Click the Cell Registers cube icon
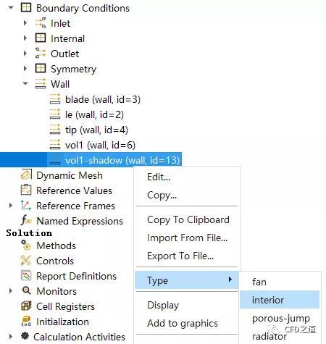The height and width of the screenshot is (344, 326). (x=26, y=306)
